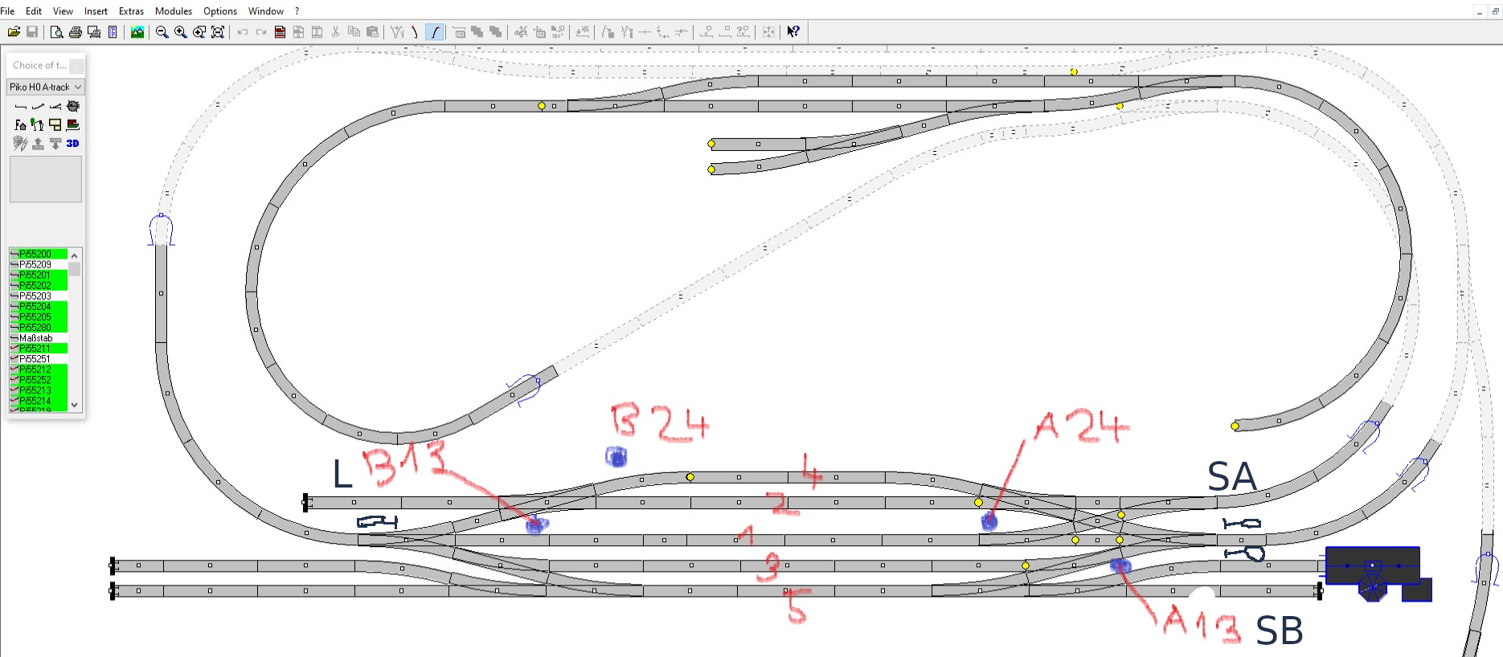This screenshot has width=1503, height=657.
Task: Click the Open file folder icon
Action: point(14,32)
